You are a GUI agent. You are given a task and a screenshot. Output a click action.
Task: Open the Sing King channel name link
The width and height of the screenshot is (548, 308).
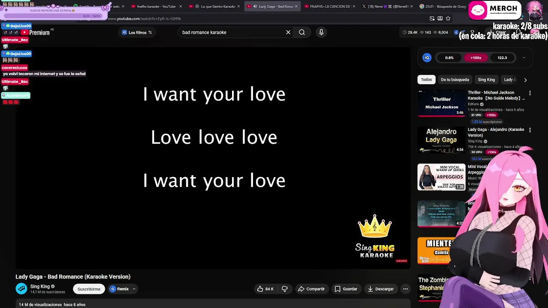tap(40, 287)
